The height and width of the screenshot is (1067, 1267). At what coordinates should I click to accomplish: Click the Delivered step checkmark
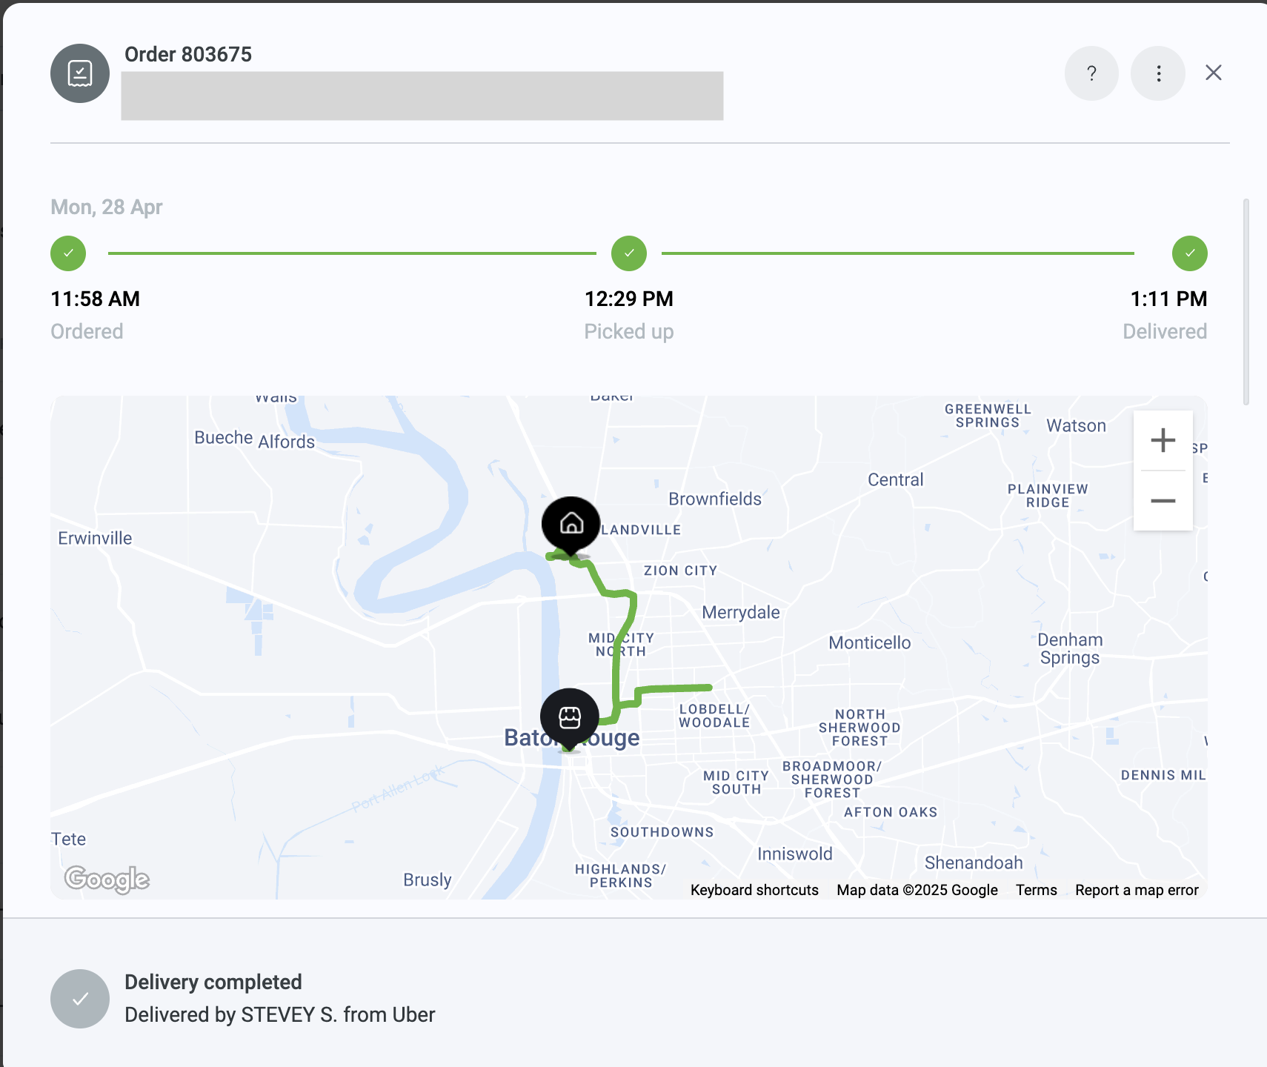(1189, 253)
